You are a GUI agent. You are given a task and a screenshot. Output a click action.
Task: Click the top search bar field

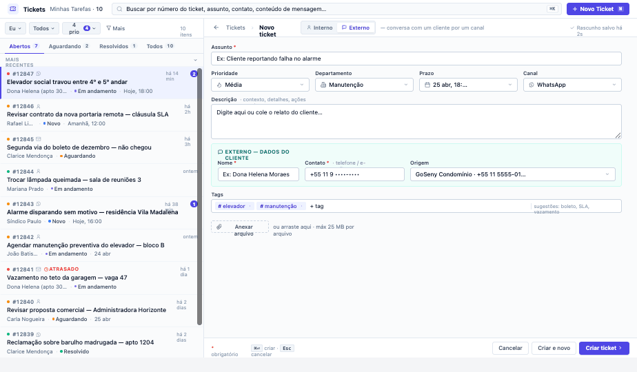336,9
